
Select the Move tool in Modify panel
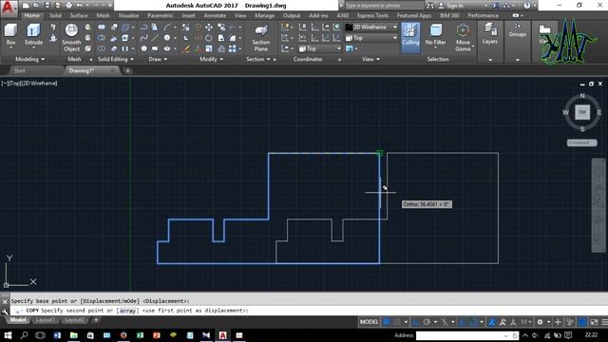tap(209, 28)
